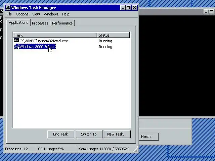Open the Windows menu
This screenshot has width=215, height=161.
click(51, 14)
